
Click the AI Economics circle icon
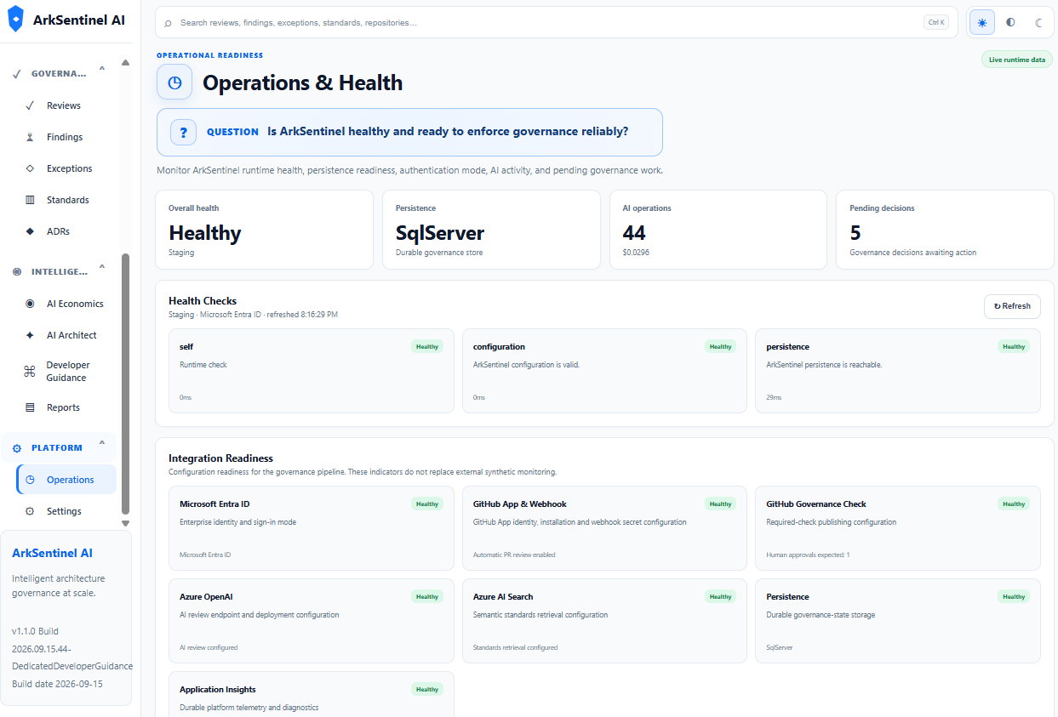[x=30, y=304]
